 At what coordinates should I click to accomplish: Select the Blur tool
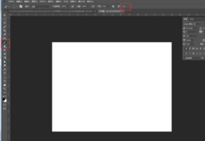[4, 62]
